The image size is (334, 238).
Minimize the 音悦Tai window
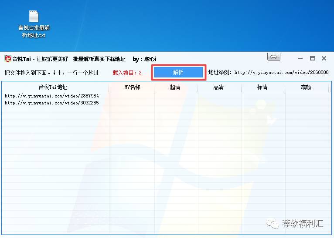click(x=300, y=58)
